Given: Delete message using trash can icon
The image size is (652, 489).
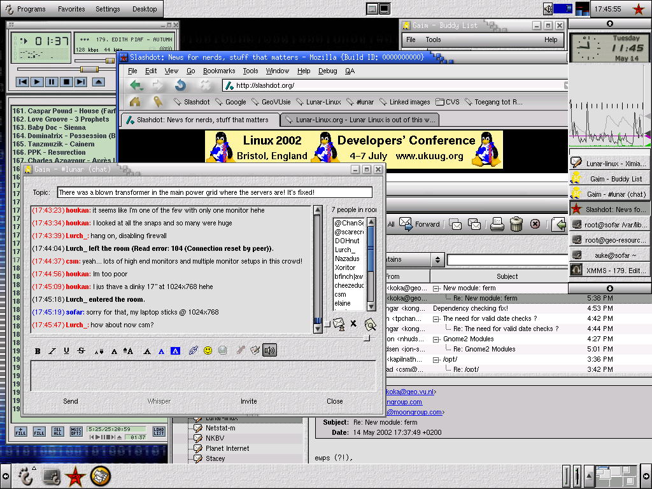Looking at the screenshot, I should 516,223.
